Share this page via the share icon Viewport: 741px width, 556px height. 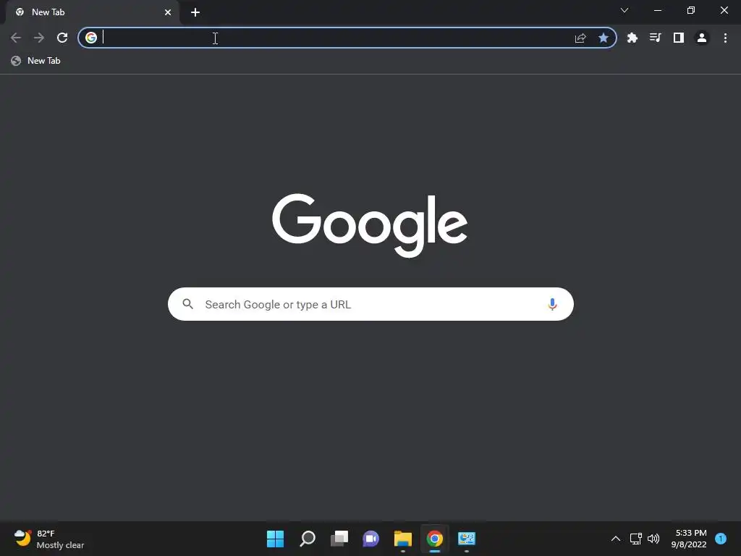click(x=580, y=38)
